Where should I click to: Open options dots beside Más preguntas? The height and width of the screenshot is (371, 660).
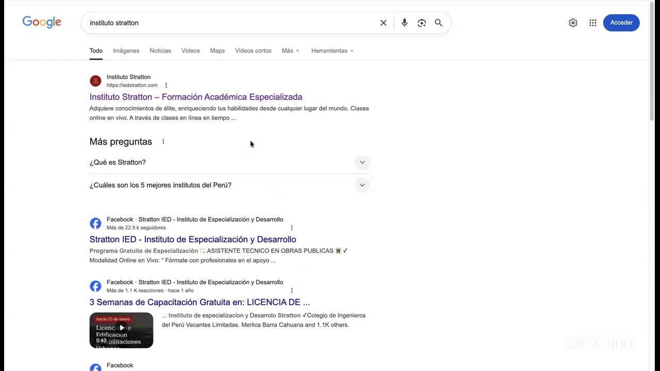(163, 142)
